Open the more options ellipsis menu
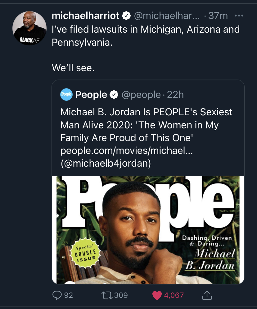 tap(239, 15)
